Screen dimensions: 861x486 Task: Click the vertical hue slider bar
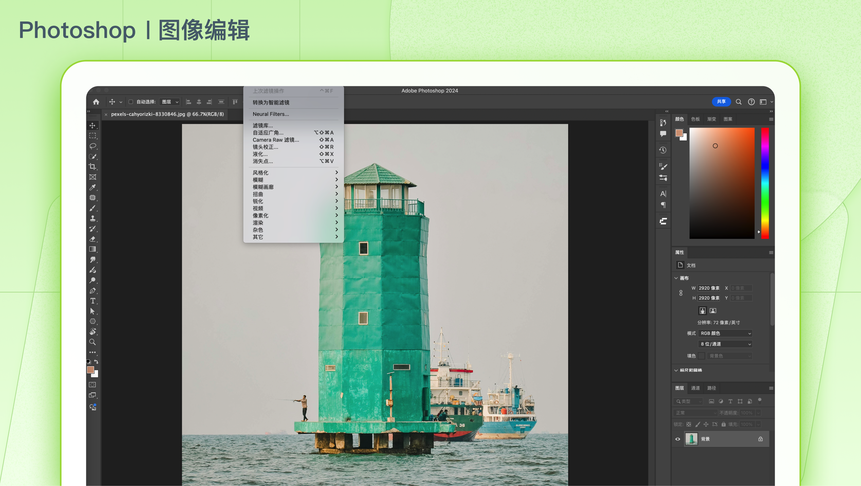tap(765, 183)
